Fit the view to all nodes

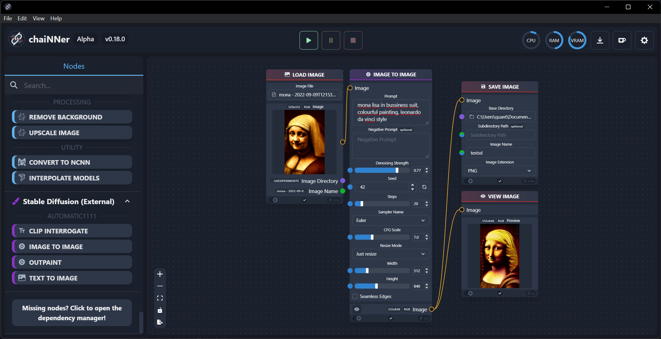tap(160, 298)
